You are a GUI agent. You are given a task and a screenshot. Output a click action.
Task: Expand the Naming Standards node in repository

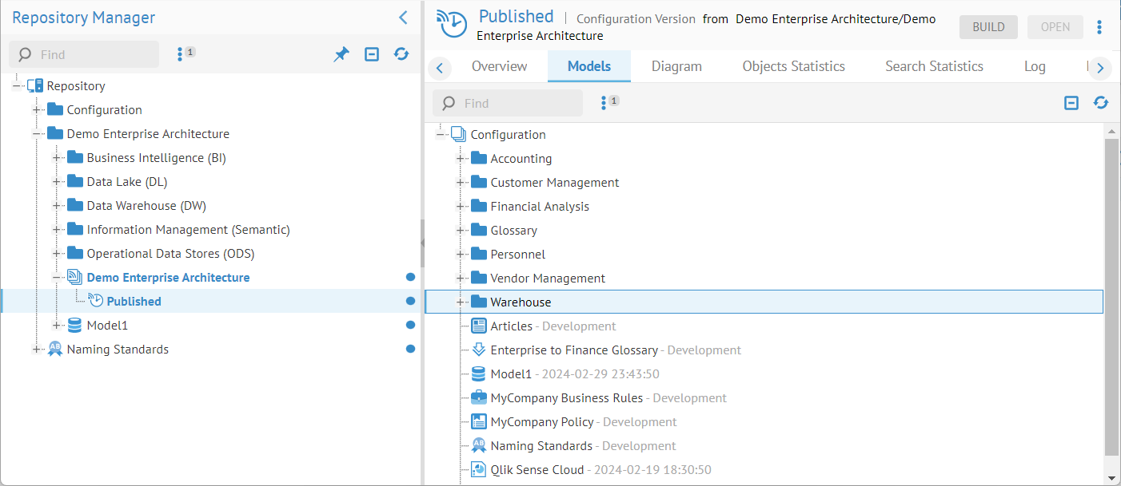(37, 350)
